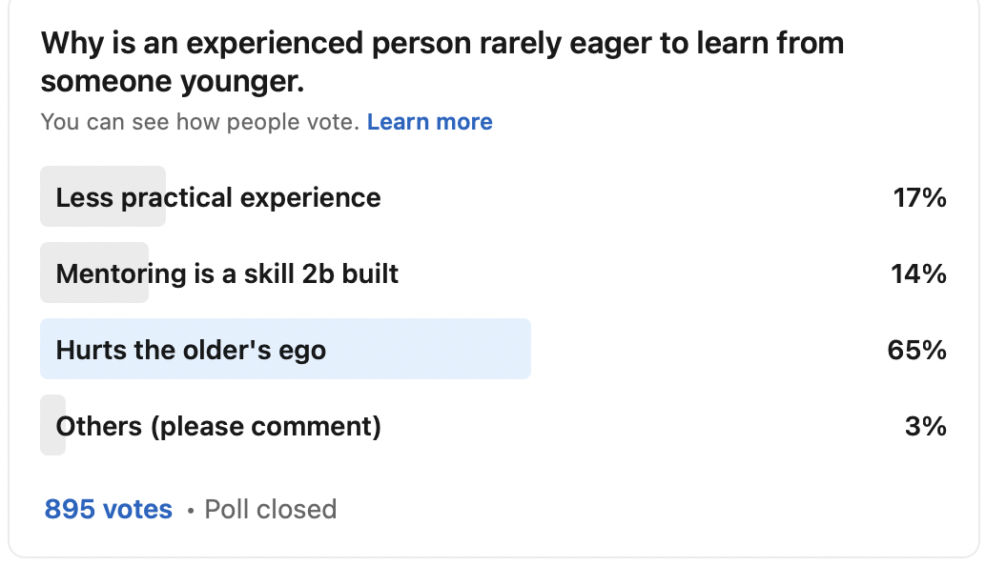Choose the 'Others (please comment)' option label
The width and height of the screenshot is (986, 566).
pos(218,426)
